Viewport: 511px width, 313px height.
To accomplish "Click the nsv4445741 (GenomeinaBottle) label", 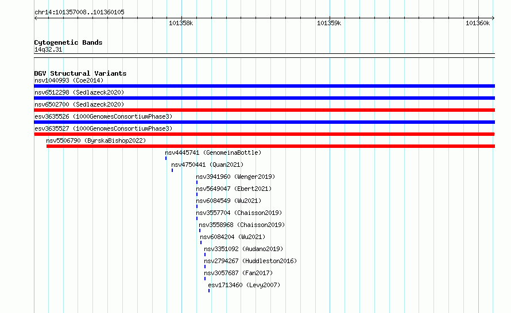I will (213, 152).
